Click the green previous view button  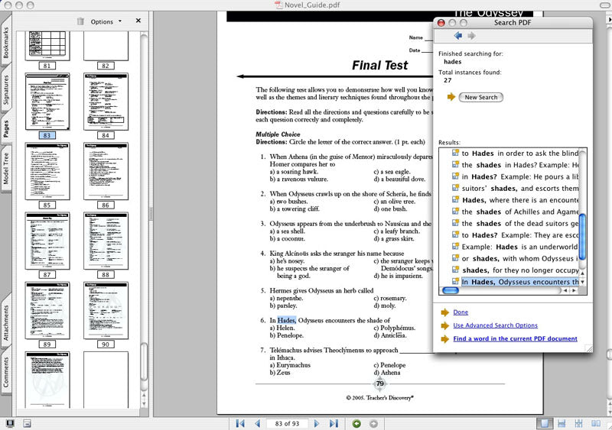tap(356, 423)
